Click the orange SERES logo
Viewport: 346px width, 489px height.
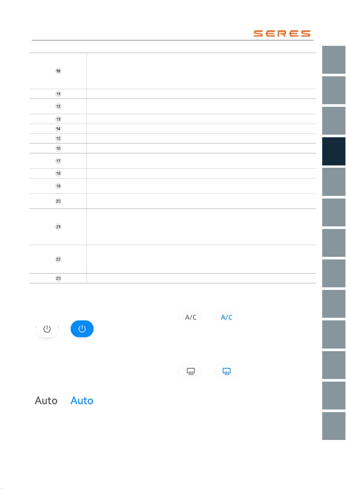pyautogui.click(x=282, y=33)
